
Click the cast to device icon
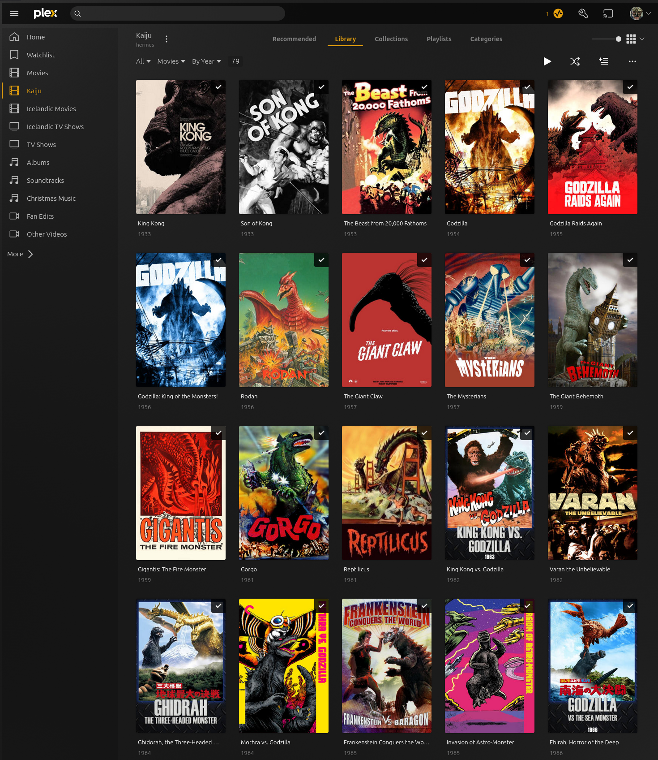608,13
